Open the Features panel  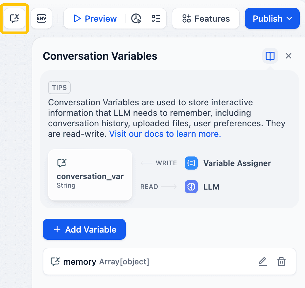tap(206, 19)
